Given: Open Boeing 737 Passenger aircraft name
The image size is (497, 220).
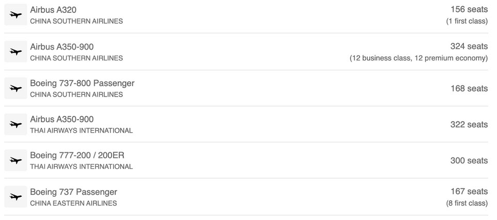Looking at the screenshot, I should (73, 192).
